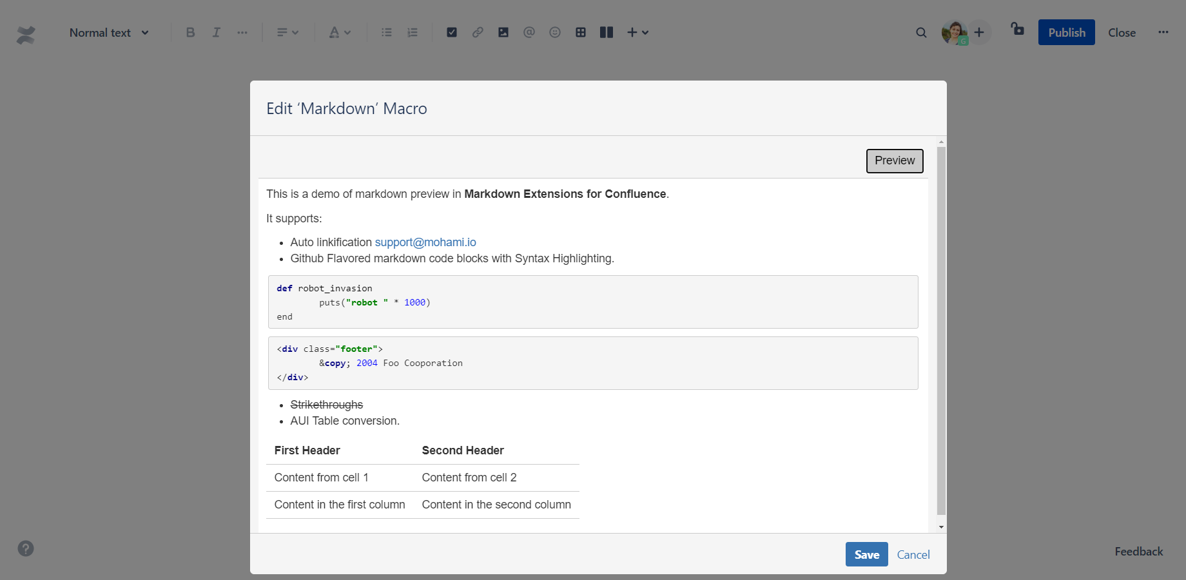Screen dimensions: 1186x580
Task: Click the scrollbar up arrow
Action: click(x=942, y=141)
